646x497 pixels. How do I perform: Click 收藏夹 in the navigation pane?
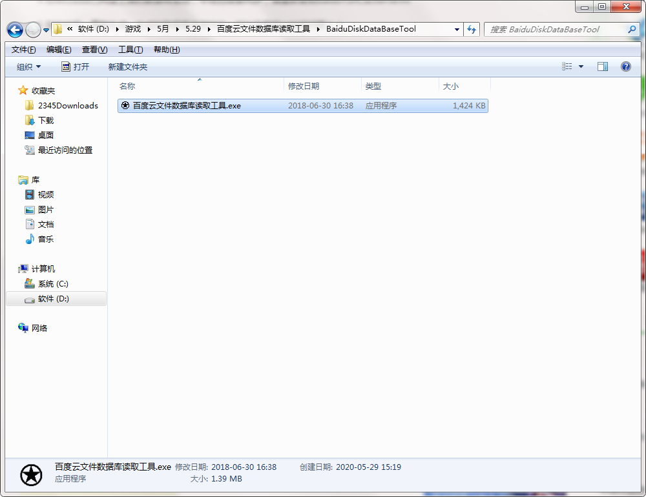[x=43, y=90]
